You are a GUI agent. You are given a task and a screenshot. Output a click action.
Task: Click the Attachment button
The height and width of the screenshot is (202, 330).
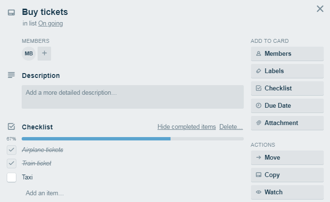287,123
